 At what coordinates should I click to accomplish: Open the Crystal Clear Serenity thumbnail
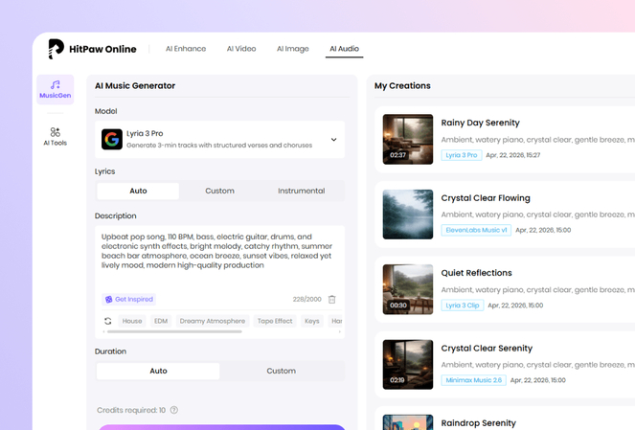[408, 365]
